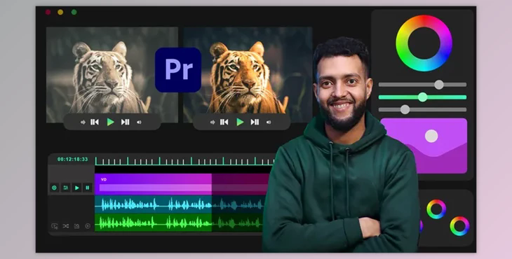Adjust the green middle slider handle

[x=422, y=97]
